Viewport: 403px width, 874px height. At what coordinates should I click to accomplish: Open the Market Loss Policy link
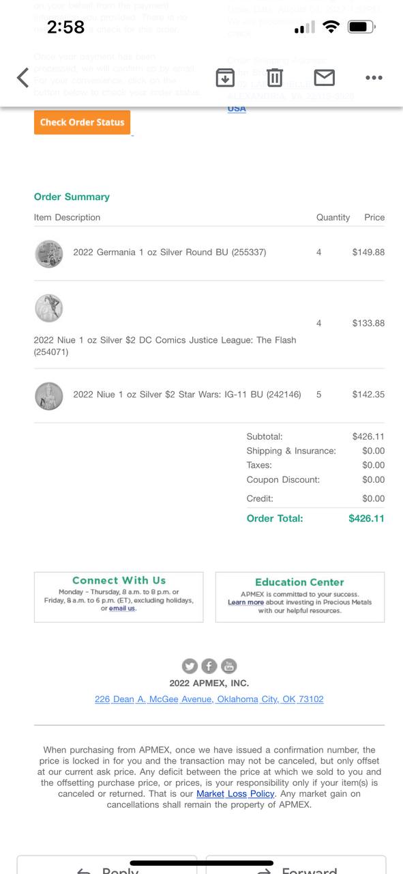point(235,793)
